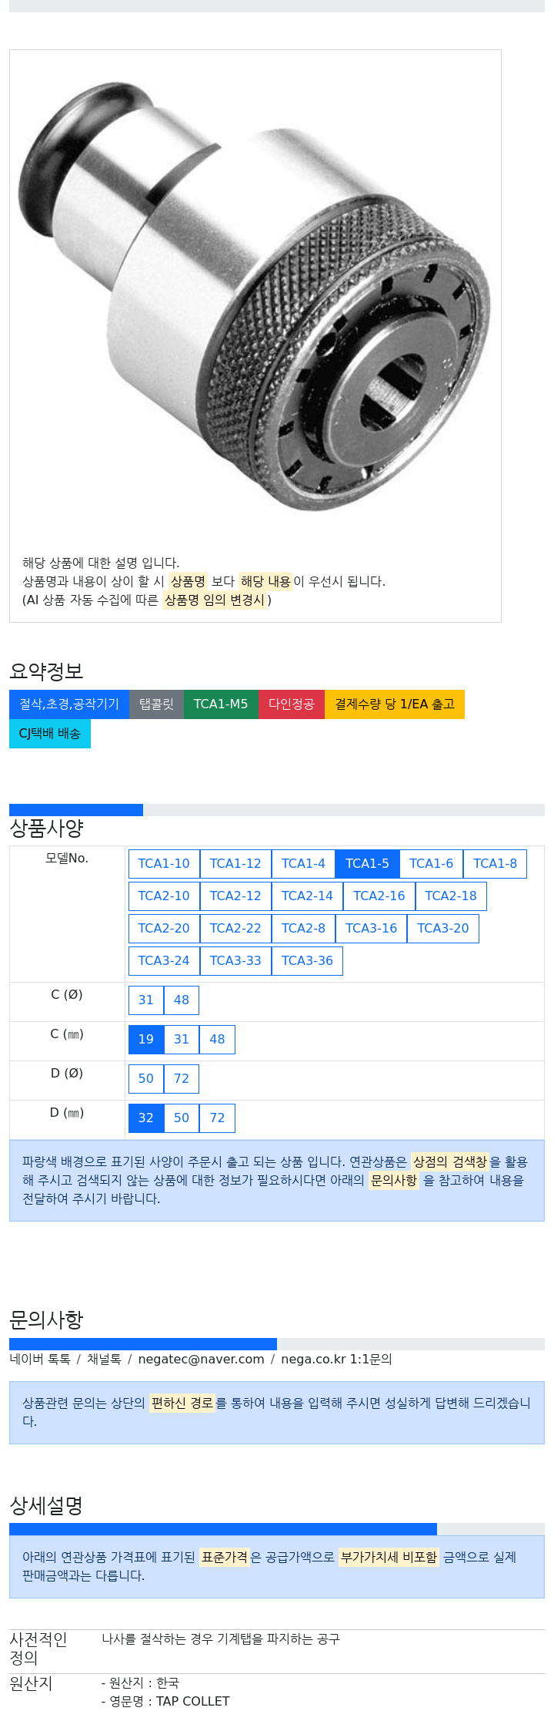Screen dimensions: 554x1711
Task: Click negatec@naver.com email contact
Action: [x=201, y=1359]
